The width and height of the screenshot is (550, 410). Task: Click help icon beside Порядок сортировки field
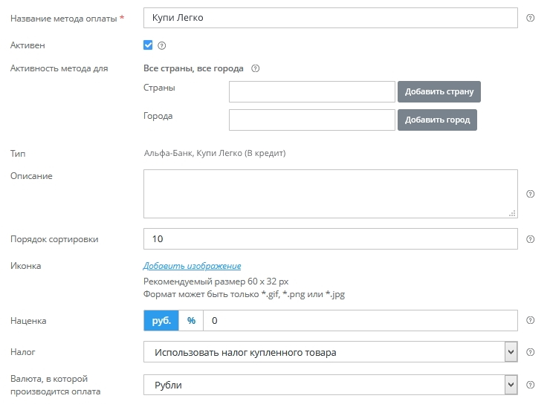(x=530, y=239)
